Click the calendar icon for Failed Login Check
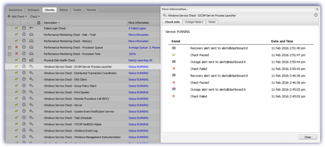Viewport: 325px width, 147px height. coord(24,28)
